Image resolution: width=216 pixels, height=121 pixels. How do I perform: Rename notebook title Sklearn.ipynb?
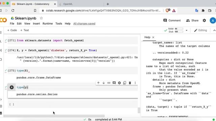[x=26, y=18]
